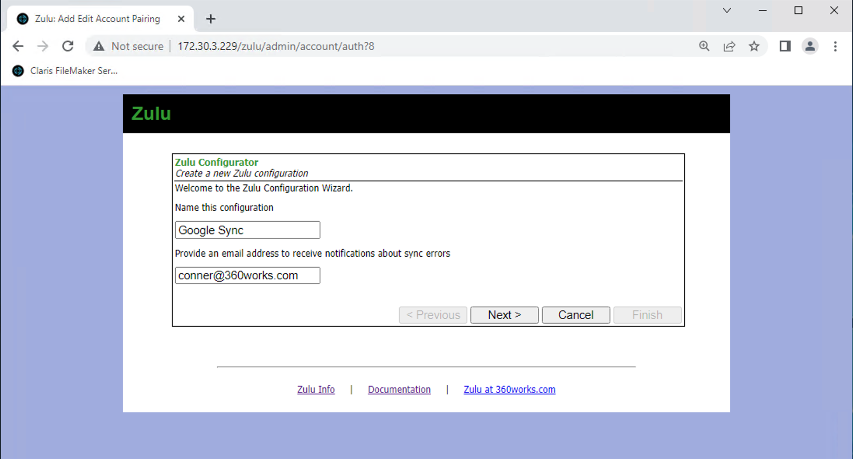Click the notification email address field
The image size is (853, 459).
tap(248, 275)
